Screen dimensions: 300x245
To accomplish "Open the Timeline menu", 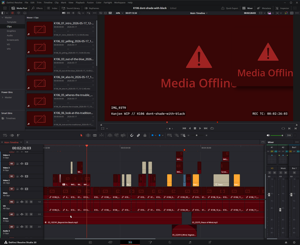I will (x=48, y=2).
